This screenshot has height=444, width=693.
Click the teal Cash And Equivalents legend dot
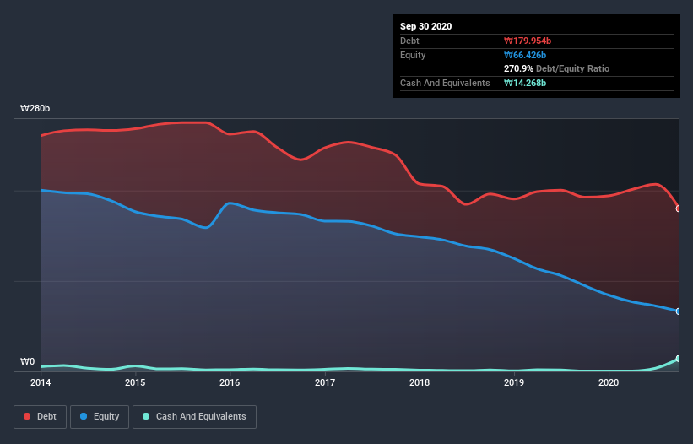[146, 416]
